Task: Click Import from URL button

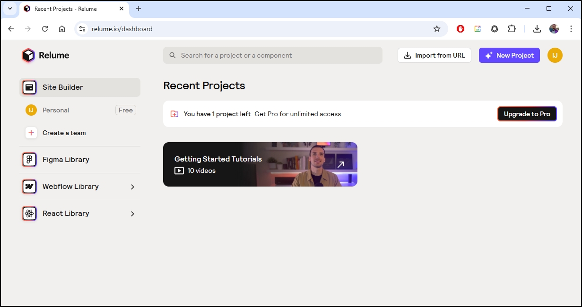Action: click(x=434, y=55)
